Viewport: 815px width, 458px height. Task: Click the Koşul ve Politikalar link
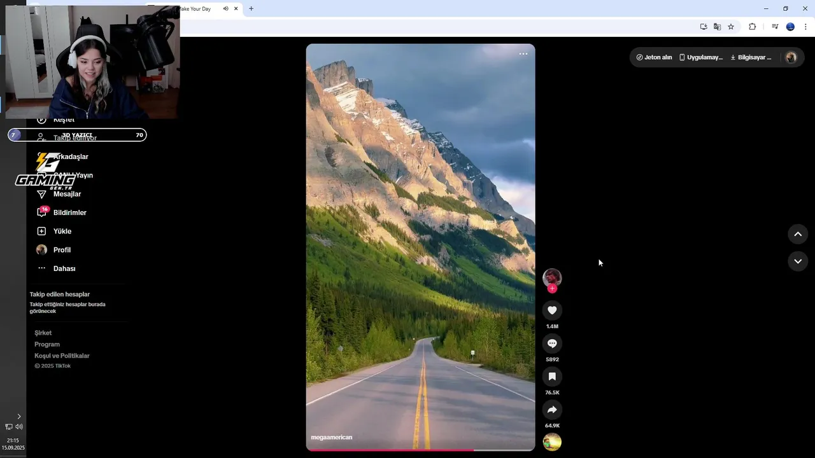pyautogui.click(x=62, y=356)
